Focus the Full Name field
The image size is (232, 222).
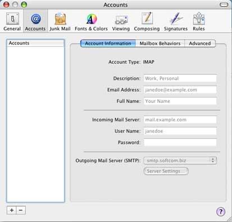click(180, 101)
